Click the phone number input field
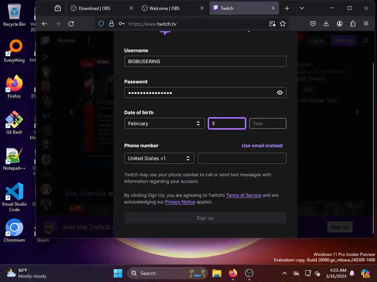The width and height of the screenshot is (377, 282). tap(242, 158)
